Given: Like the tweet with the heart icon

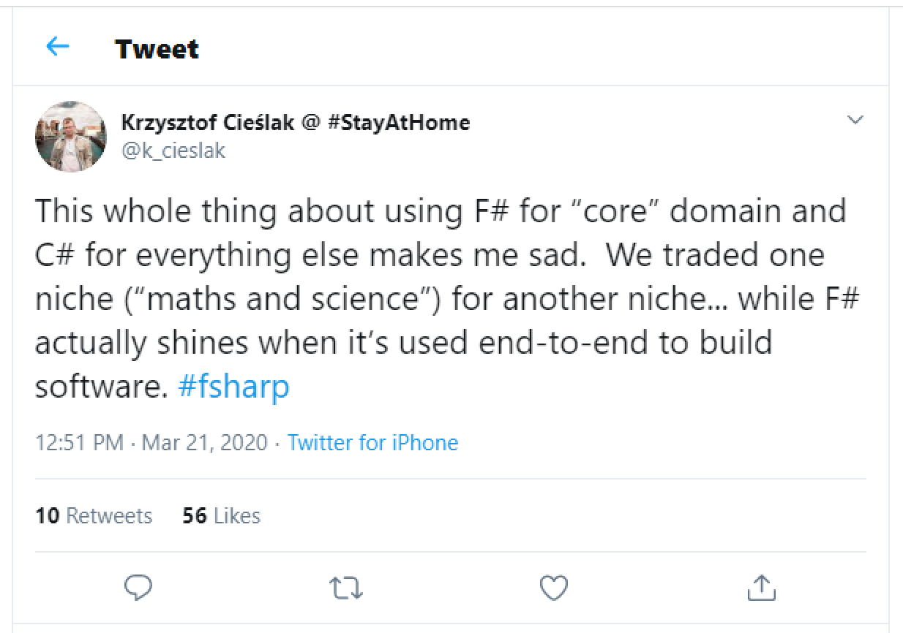Looking at the screenshot, I should click(553, 587).
